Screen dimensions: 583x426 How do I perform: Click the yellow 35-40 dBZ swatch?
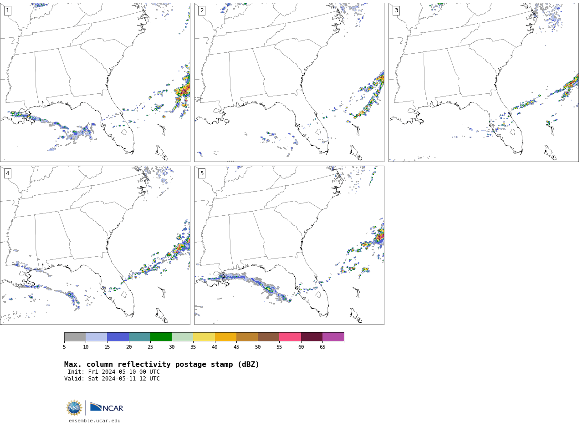[x=204, y=337]
